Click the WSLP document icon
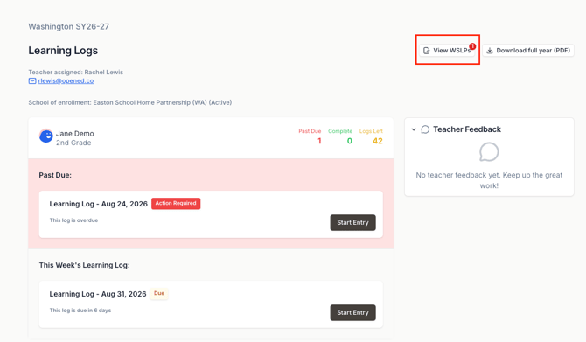The width and height of the screenshot is (586, 342). (427, 51)
